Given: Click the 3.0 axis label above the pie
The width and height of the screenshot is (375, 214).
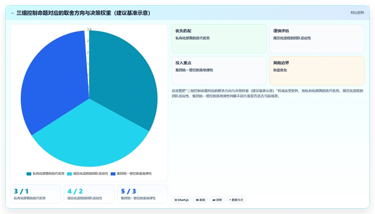Looking at the screenshot, I should pos(89,29).
